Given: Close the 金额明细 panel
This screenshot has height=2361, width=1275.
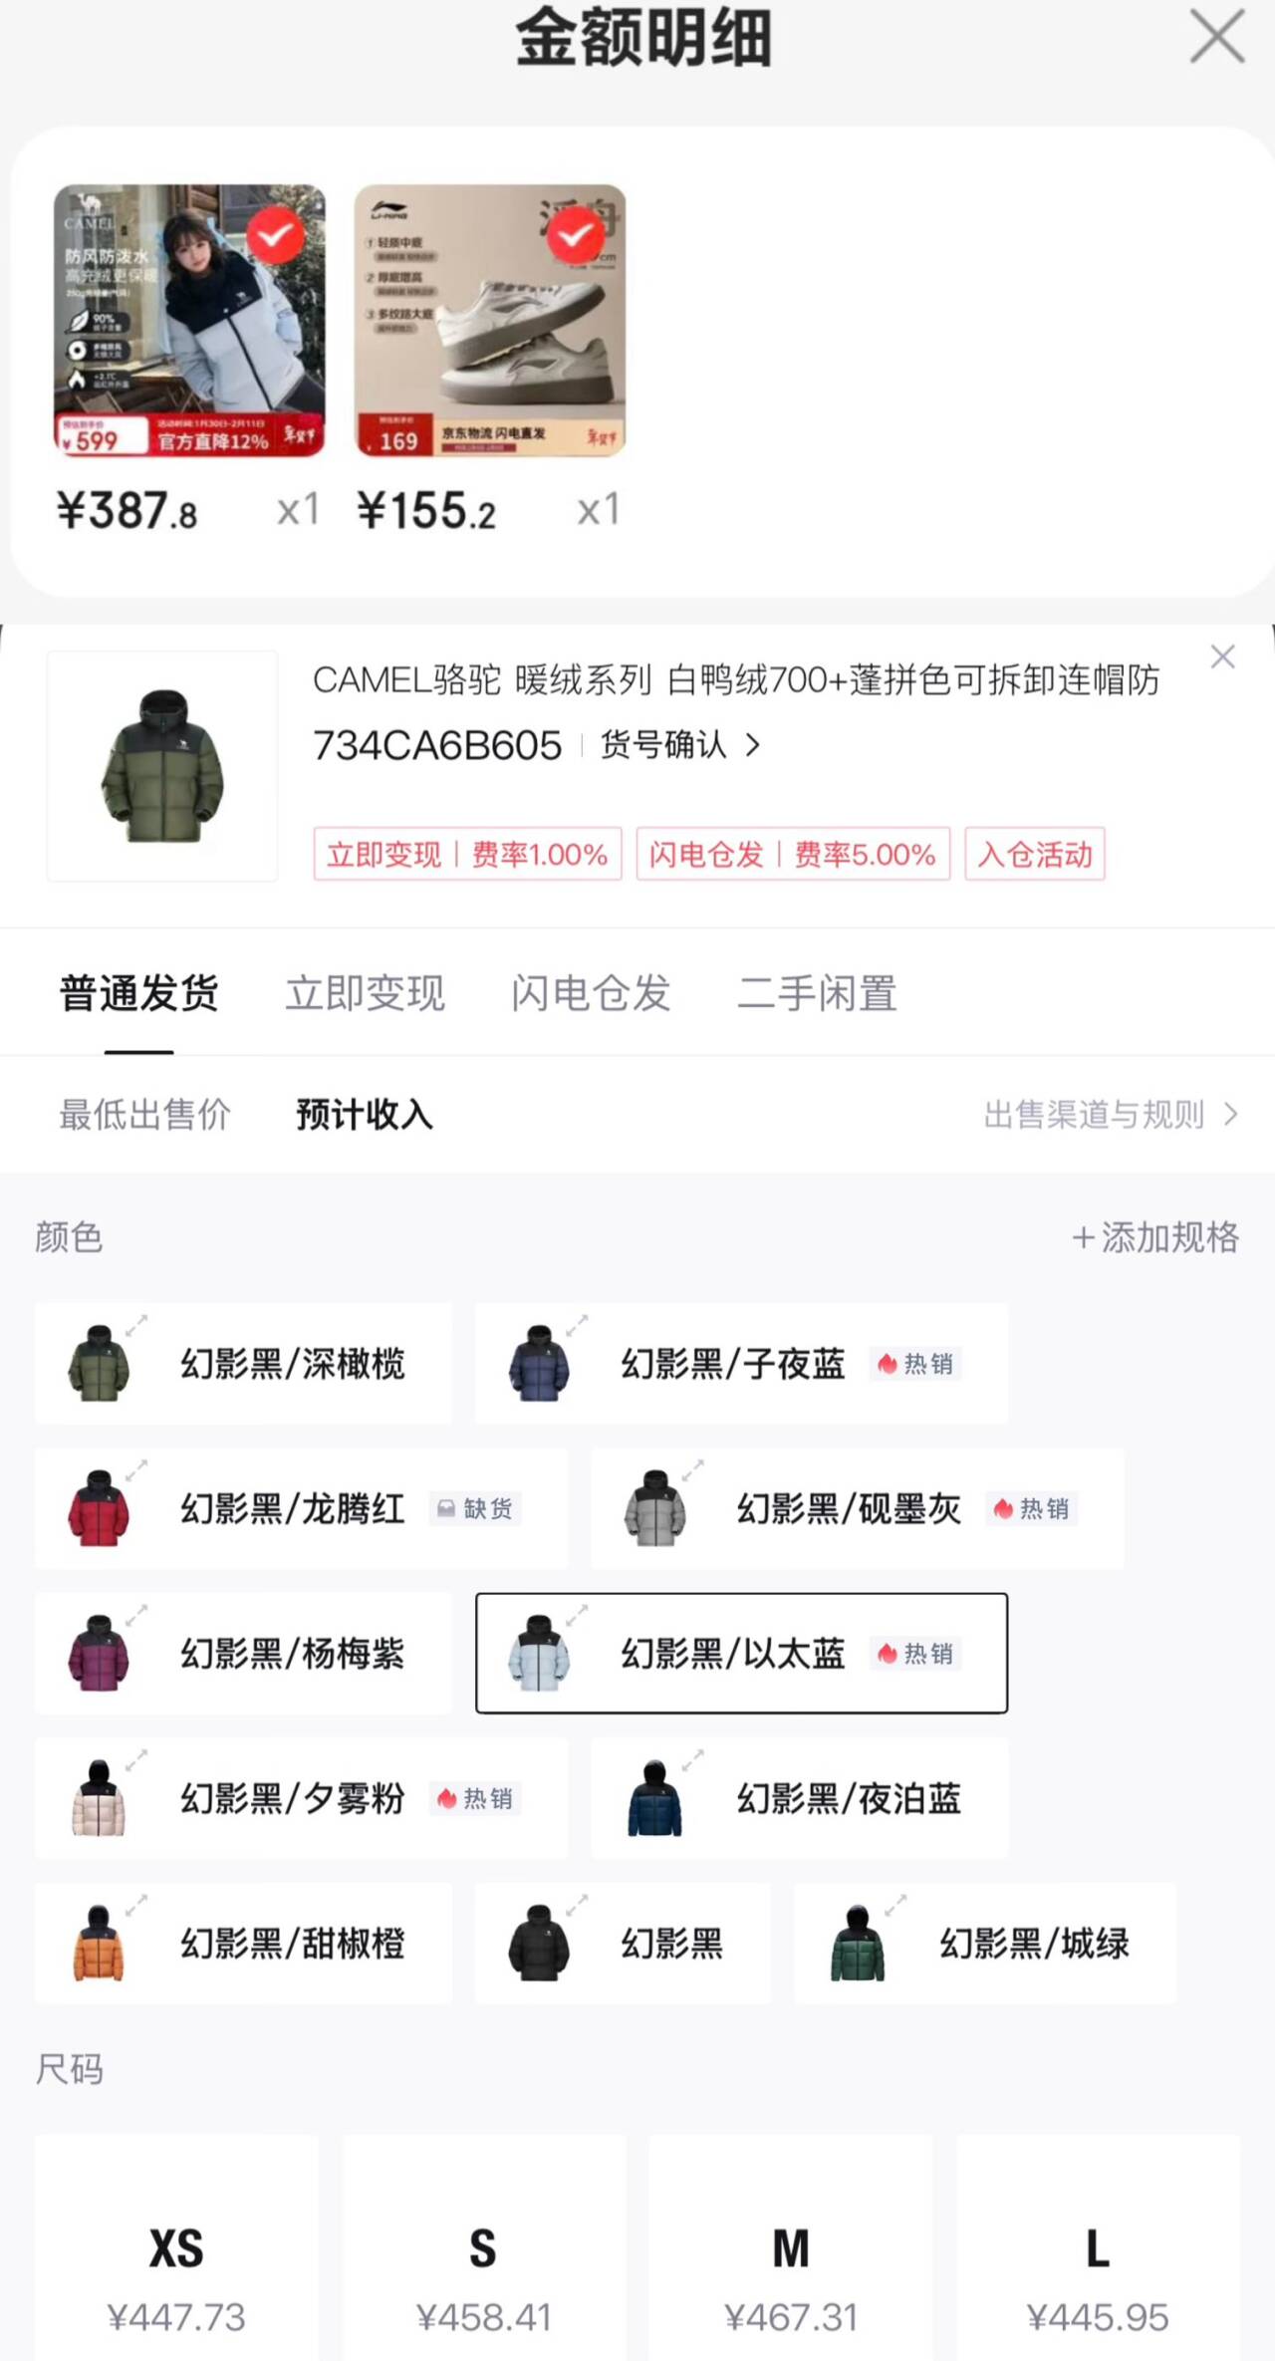Looking at the screenshot, I should tap(1217, 36).
